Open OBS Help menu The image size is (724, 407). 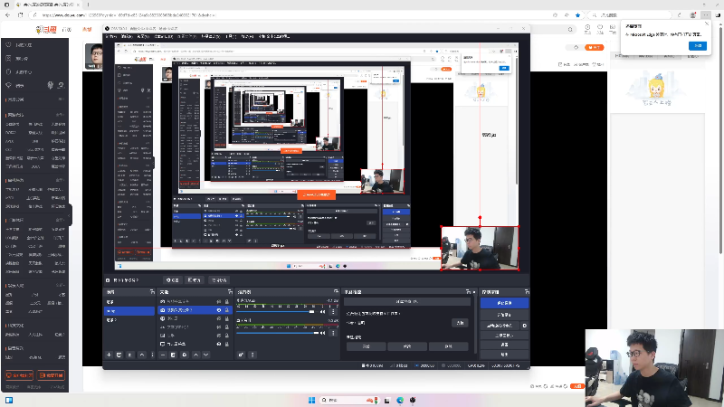247,36
